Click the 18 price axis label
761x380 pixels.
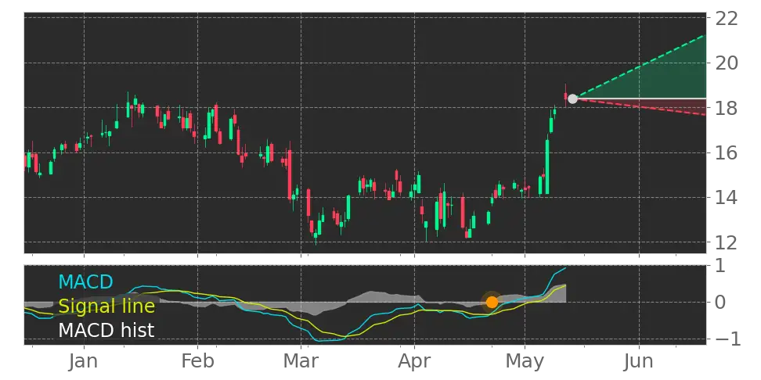[x=727, y=108]
